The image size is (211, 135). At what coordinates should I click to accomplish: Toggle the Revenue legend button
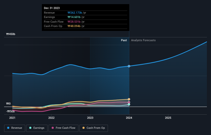(x=15, y=128)
